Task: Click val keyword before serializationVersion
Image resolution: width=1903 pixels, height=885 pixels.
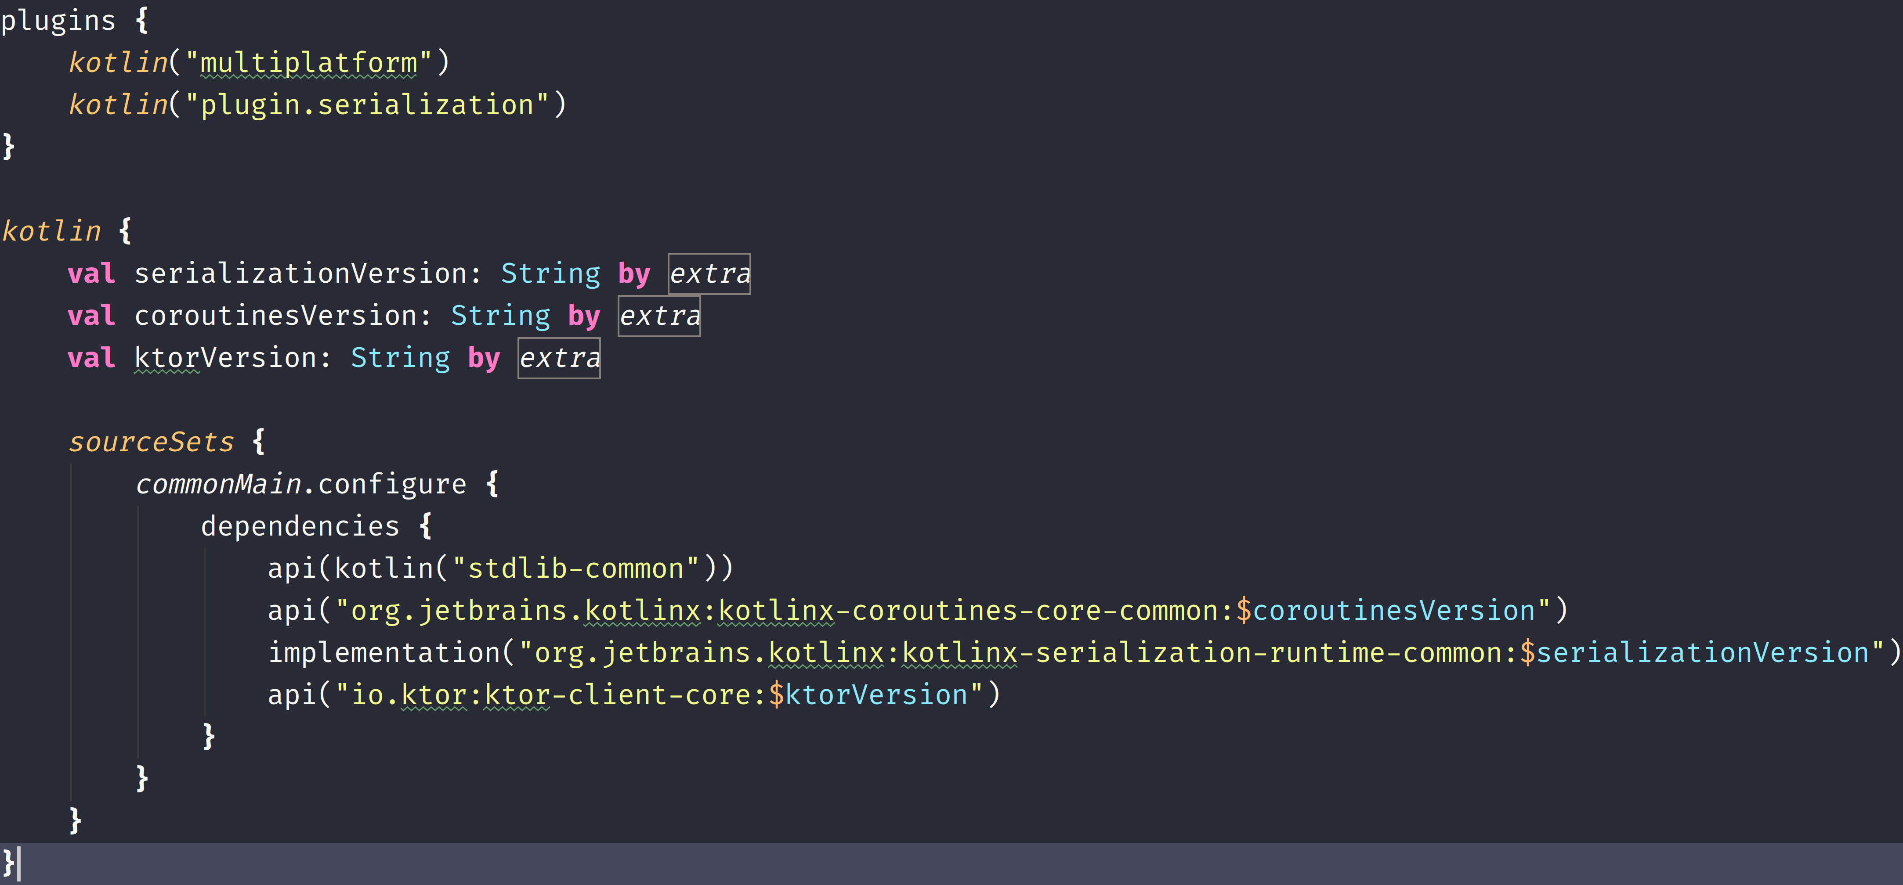Action: [92, 273]
